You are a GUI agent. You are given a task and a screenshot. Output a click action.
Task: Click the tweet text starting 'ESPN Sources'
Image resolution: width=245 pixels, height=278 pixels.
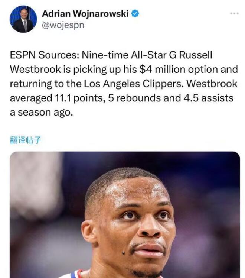tap(124, 83)
